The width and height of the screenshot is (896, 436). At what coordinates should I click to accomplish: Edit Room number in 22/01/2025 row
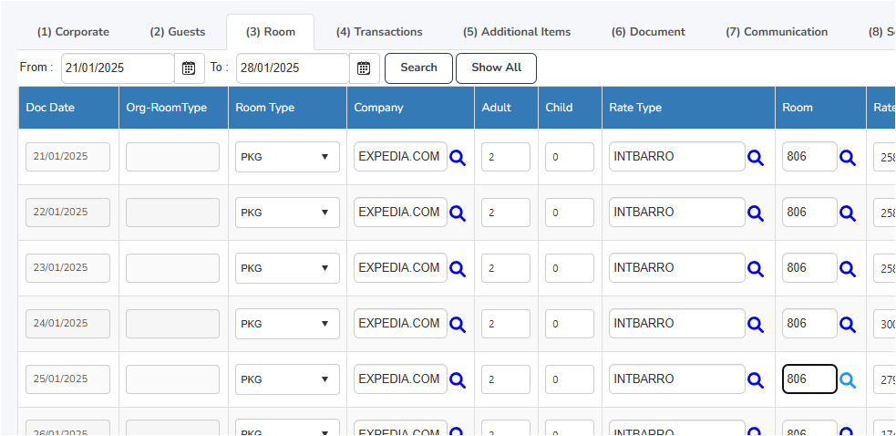point(809,213)
